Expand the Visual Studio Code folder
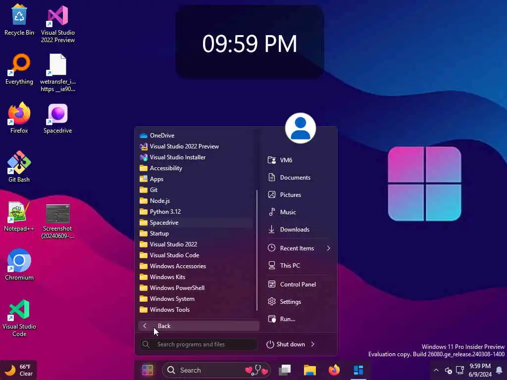507x380 pixels. point(196,255)
